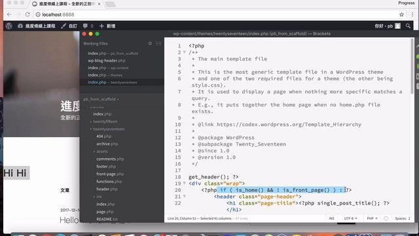This screenshot has width=419, height=236.
Task: Click linting status circle in status bar
Action: pyautogui.click(x=386, y=218)
